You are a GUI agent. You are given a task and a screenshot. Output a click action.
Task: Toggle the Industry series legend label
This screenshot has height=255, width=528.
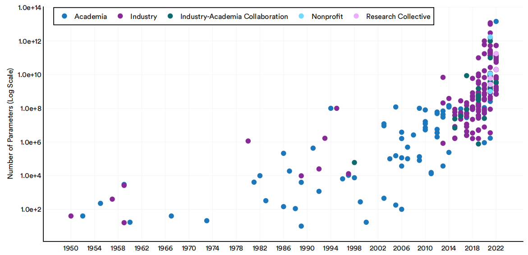[144, 17]
